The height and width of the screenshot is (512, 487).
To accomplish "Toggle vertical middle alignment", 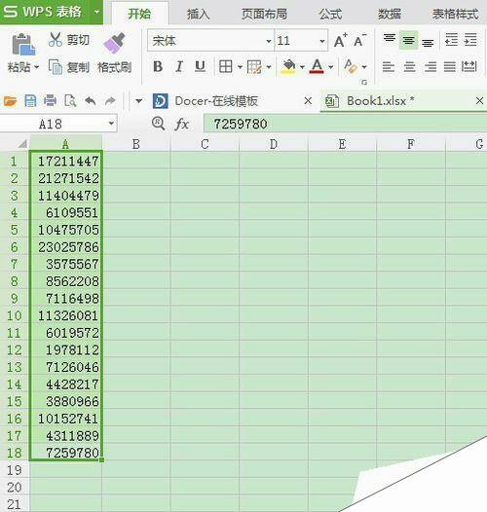I will (408, 40).
